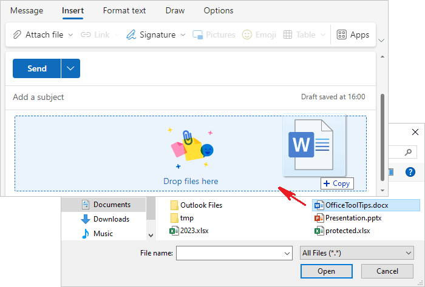Click the sidebar scroll down arrow
Viewport: 425px width, 287px height.
(151, 236)
